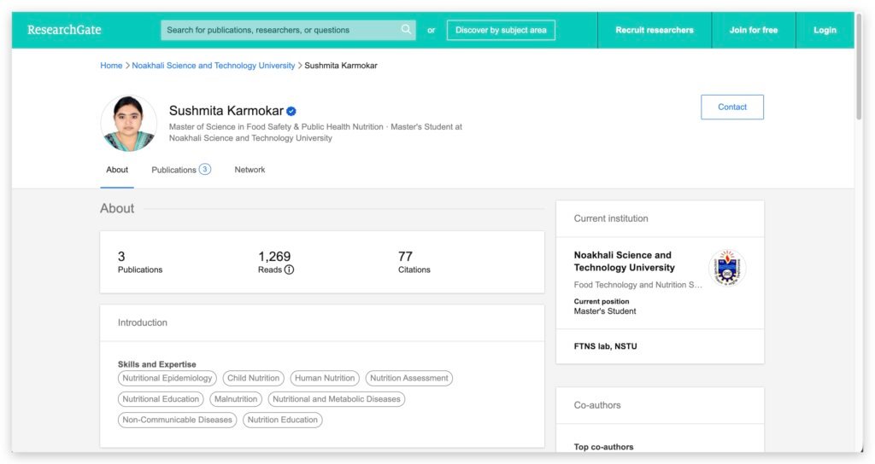Select Human Nutrition skill tag
875x464 pixels.
coord(325,378)
